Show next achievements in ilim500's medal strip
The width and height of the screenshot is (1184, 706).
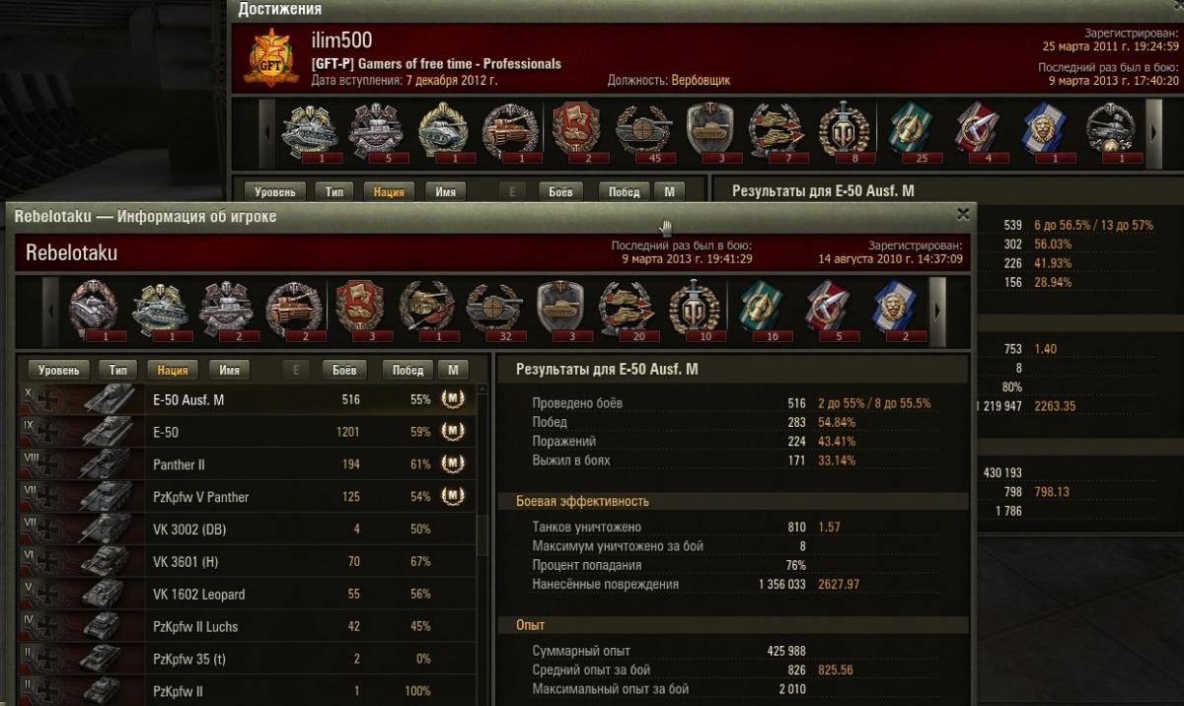[1155, 133]
